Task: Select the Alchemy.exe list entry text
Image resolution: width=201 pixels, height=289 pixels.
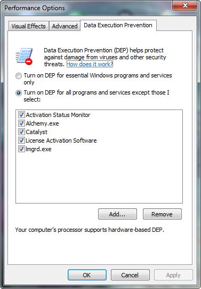Action: [x=42, y=123]
